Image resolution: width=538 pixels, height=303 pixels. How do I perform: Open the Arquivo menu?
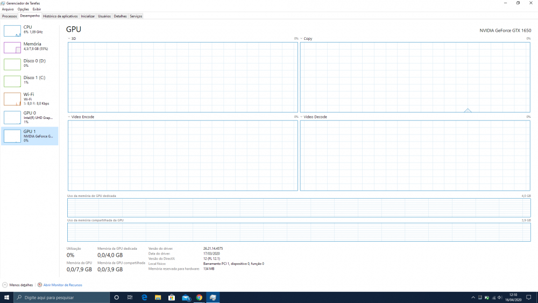click(8, 9)
